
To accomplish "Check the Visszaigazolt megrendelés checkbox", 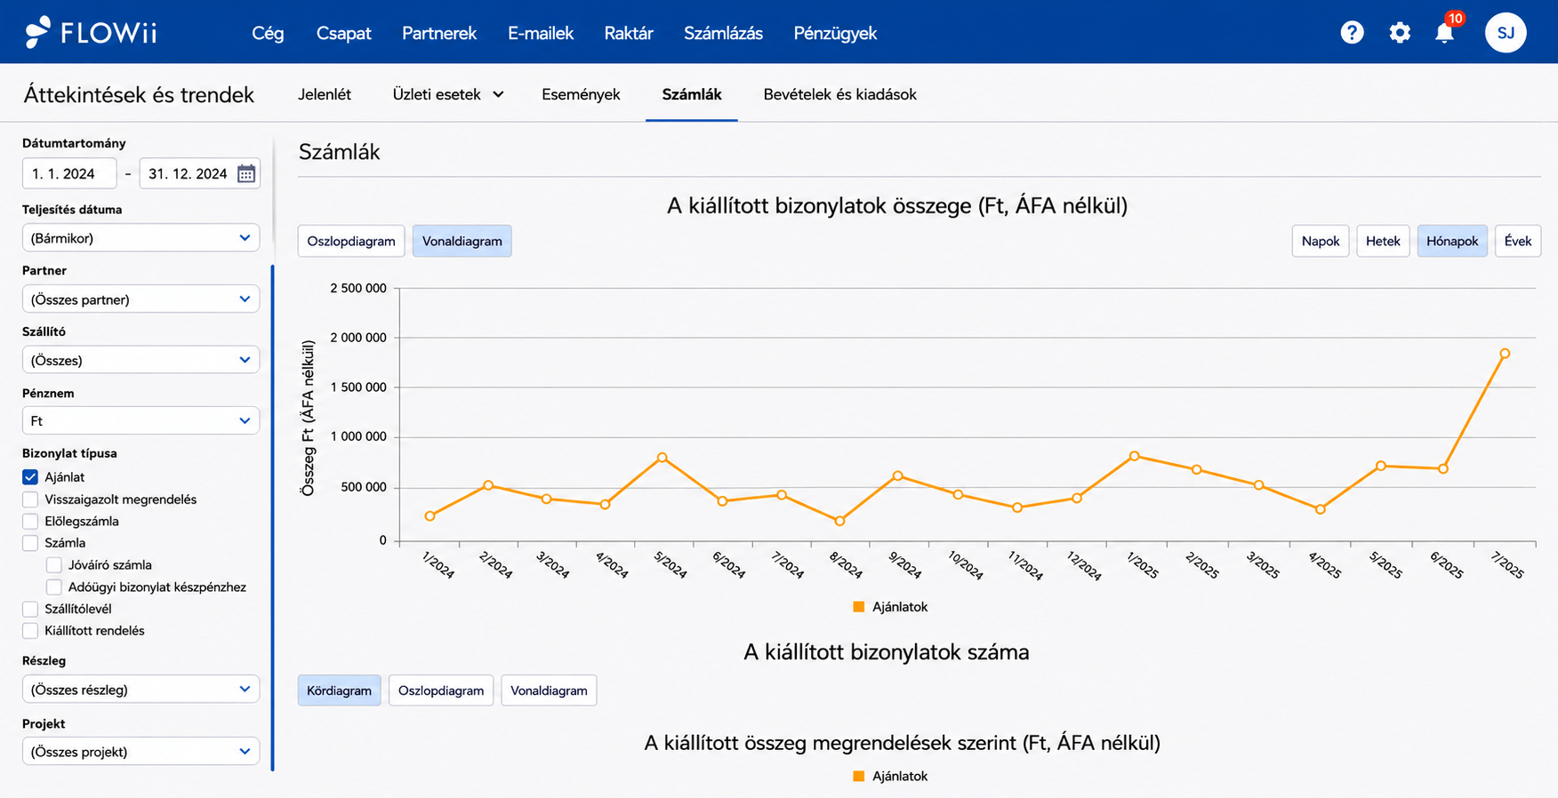I will point(30,499).
